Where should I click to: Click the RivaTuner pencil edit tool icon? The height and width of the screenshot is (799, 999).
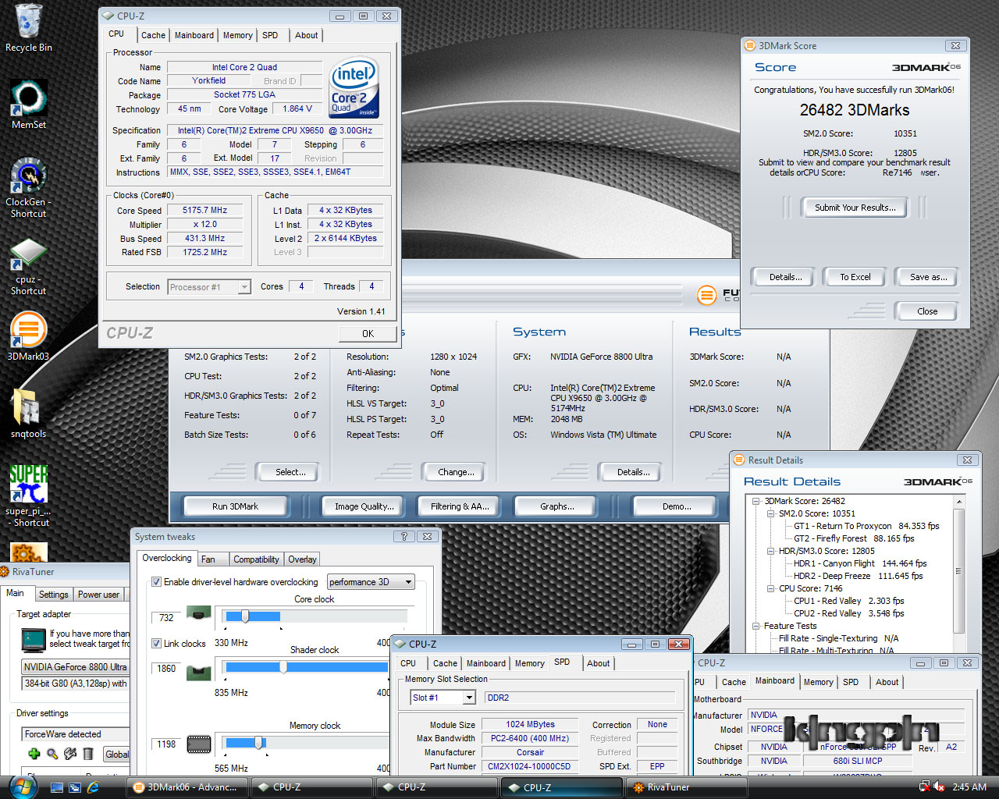tap(70, 754)
